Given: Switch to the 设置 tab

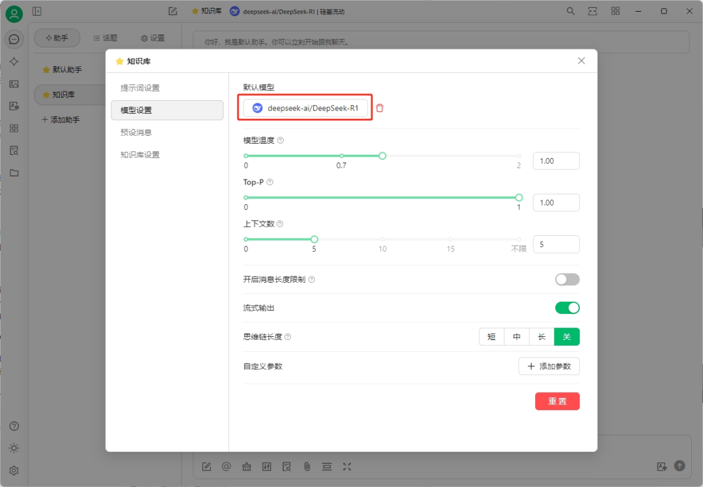Looking at the screenshot, I should coord(153,38).
